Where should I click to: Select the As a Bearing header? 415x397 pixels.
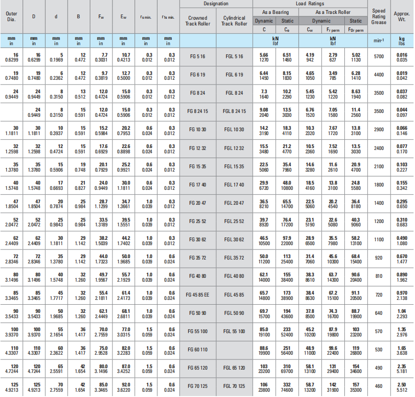(x=276, y=12)
